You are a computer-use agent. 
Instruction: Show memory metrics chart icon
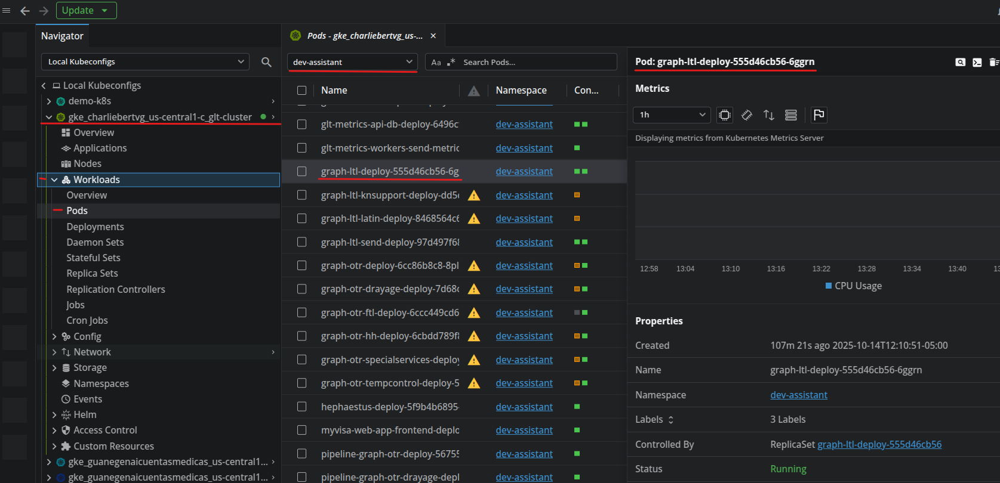point(747,115)
